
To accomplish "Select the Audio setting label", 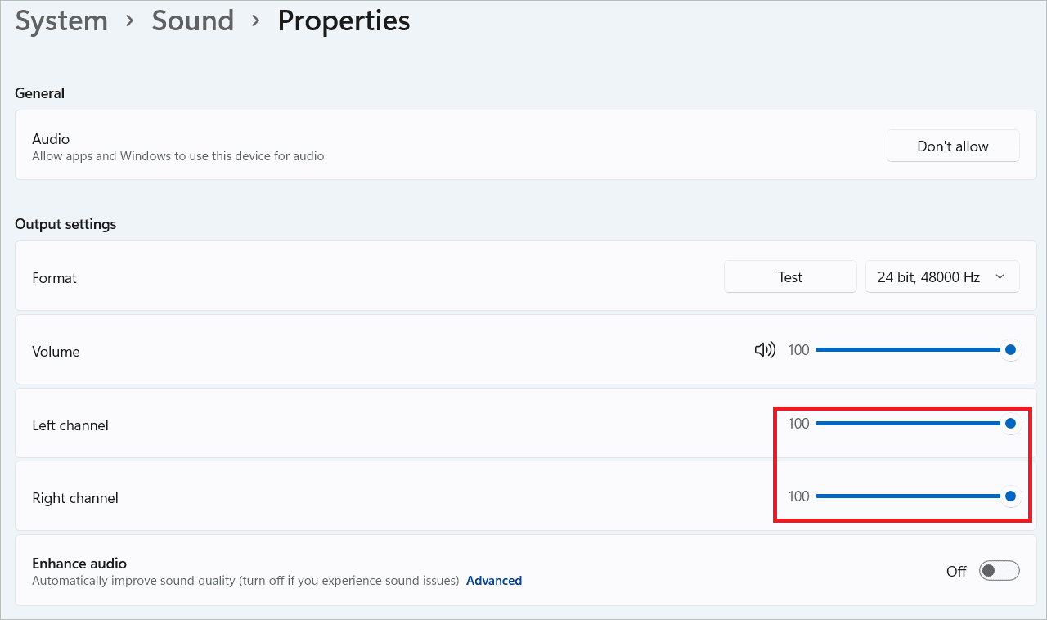I will point(51,139).
